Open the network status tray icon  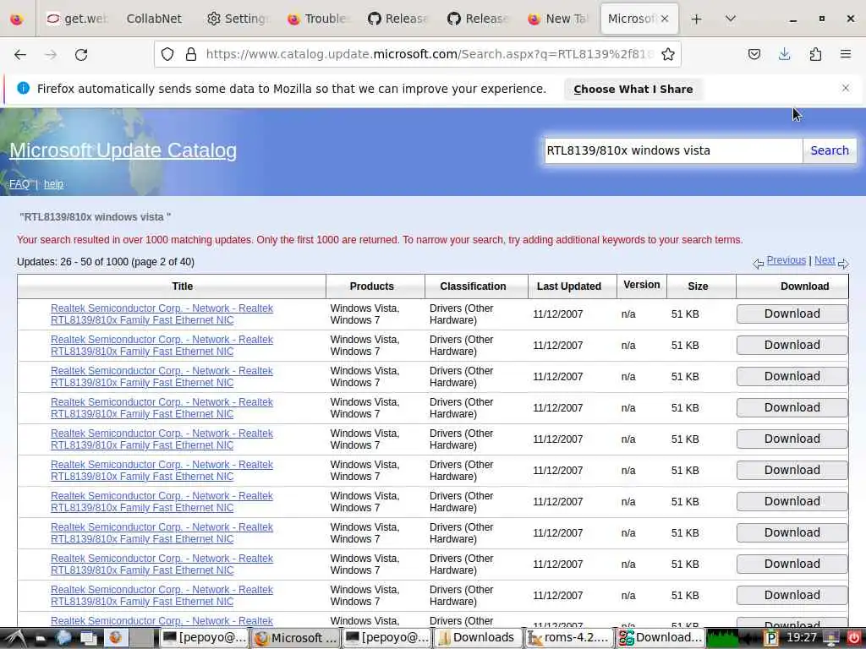click(830, 639)
